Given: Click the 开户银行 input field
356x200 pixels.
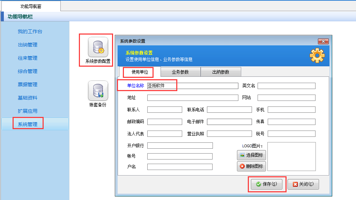Looking at the screenshot, I should [x=180, y=146].
